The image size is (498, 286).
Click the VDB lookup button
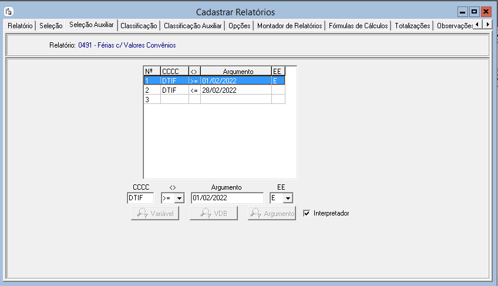pos(213,214)
